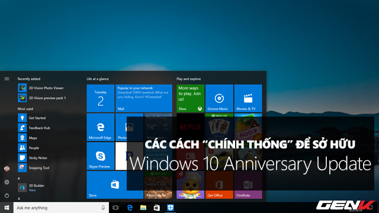Click the Ask me anything search box
Viewport: 379px width, 213px height.
61,208
